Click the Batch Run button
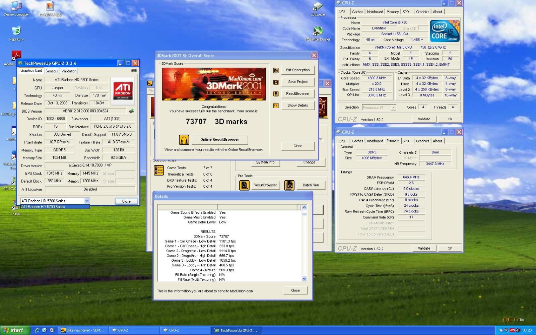Viewport: 536px width, 335px height. (x=311, y=185)
